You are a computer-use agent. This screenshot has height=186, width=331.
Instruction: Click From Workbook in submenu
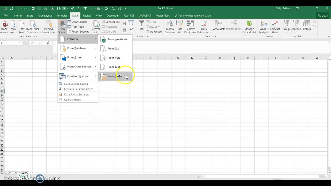click(x=115, y=39)
